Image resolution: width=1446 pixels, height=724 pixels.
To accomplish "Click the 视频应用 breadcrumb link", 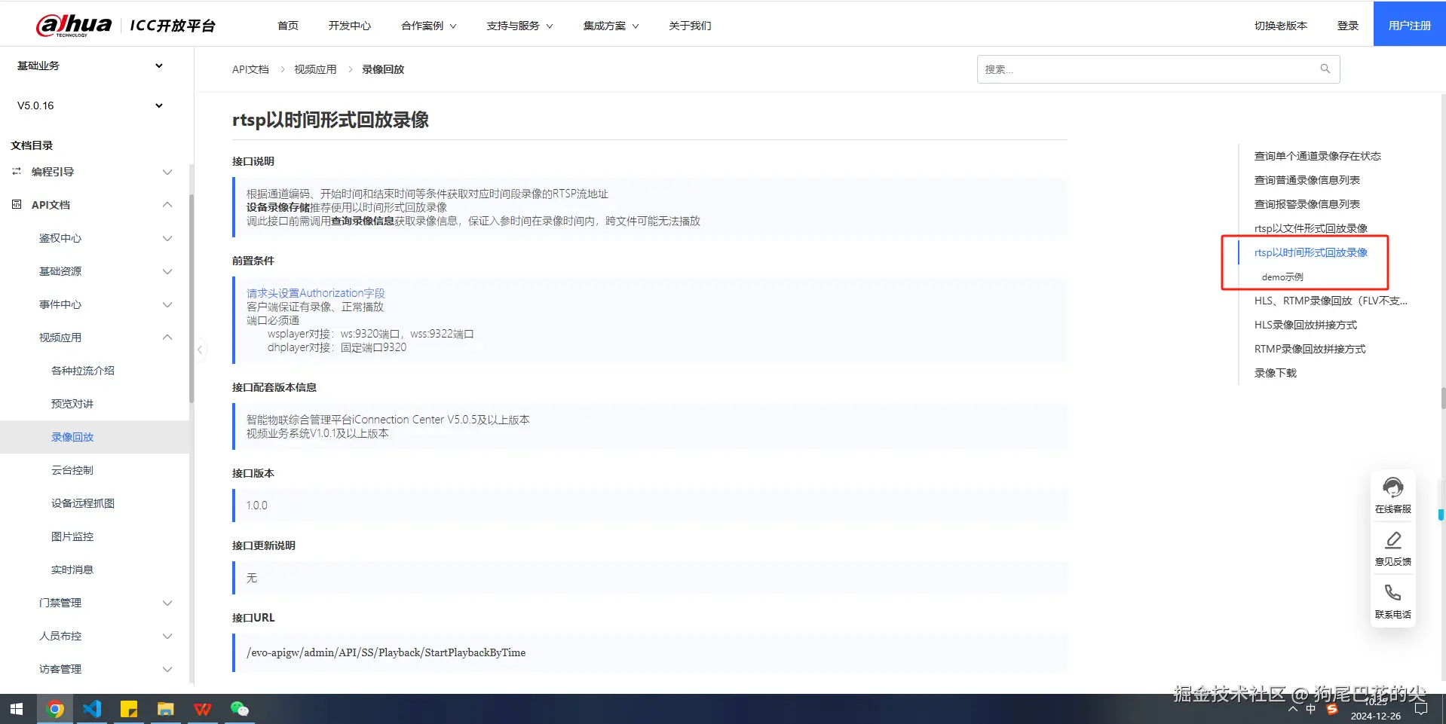I will click(x=315, y=69).
